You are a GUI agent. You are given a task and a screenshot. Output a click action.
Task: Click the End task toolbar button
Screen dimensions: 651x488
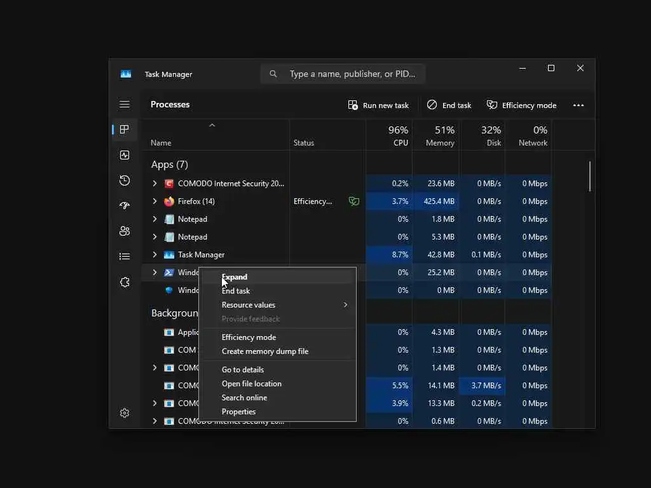(x=449, y=105)
